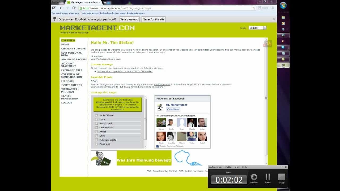Click Löschen reset icon in recorder

click(x=254, y=177)
